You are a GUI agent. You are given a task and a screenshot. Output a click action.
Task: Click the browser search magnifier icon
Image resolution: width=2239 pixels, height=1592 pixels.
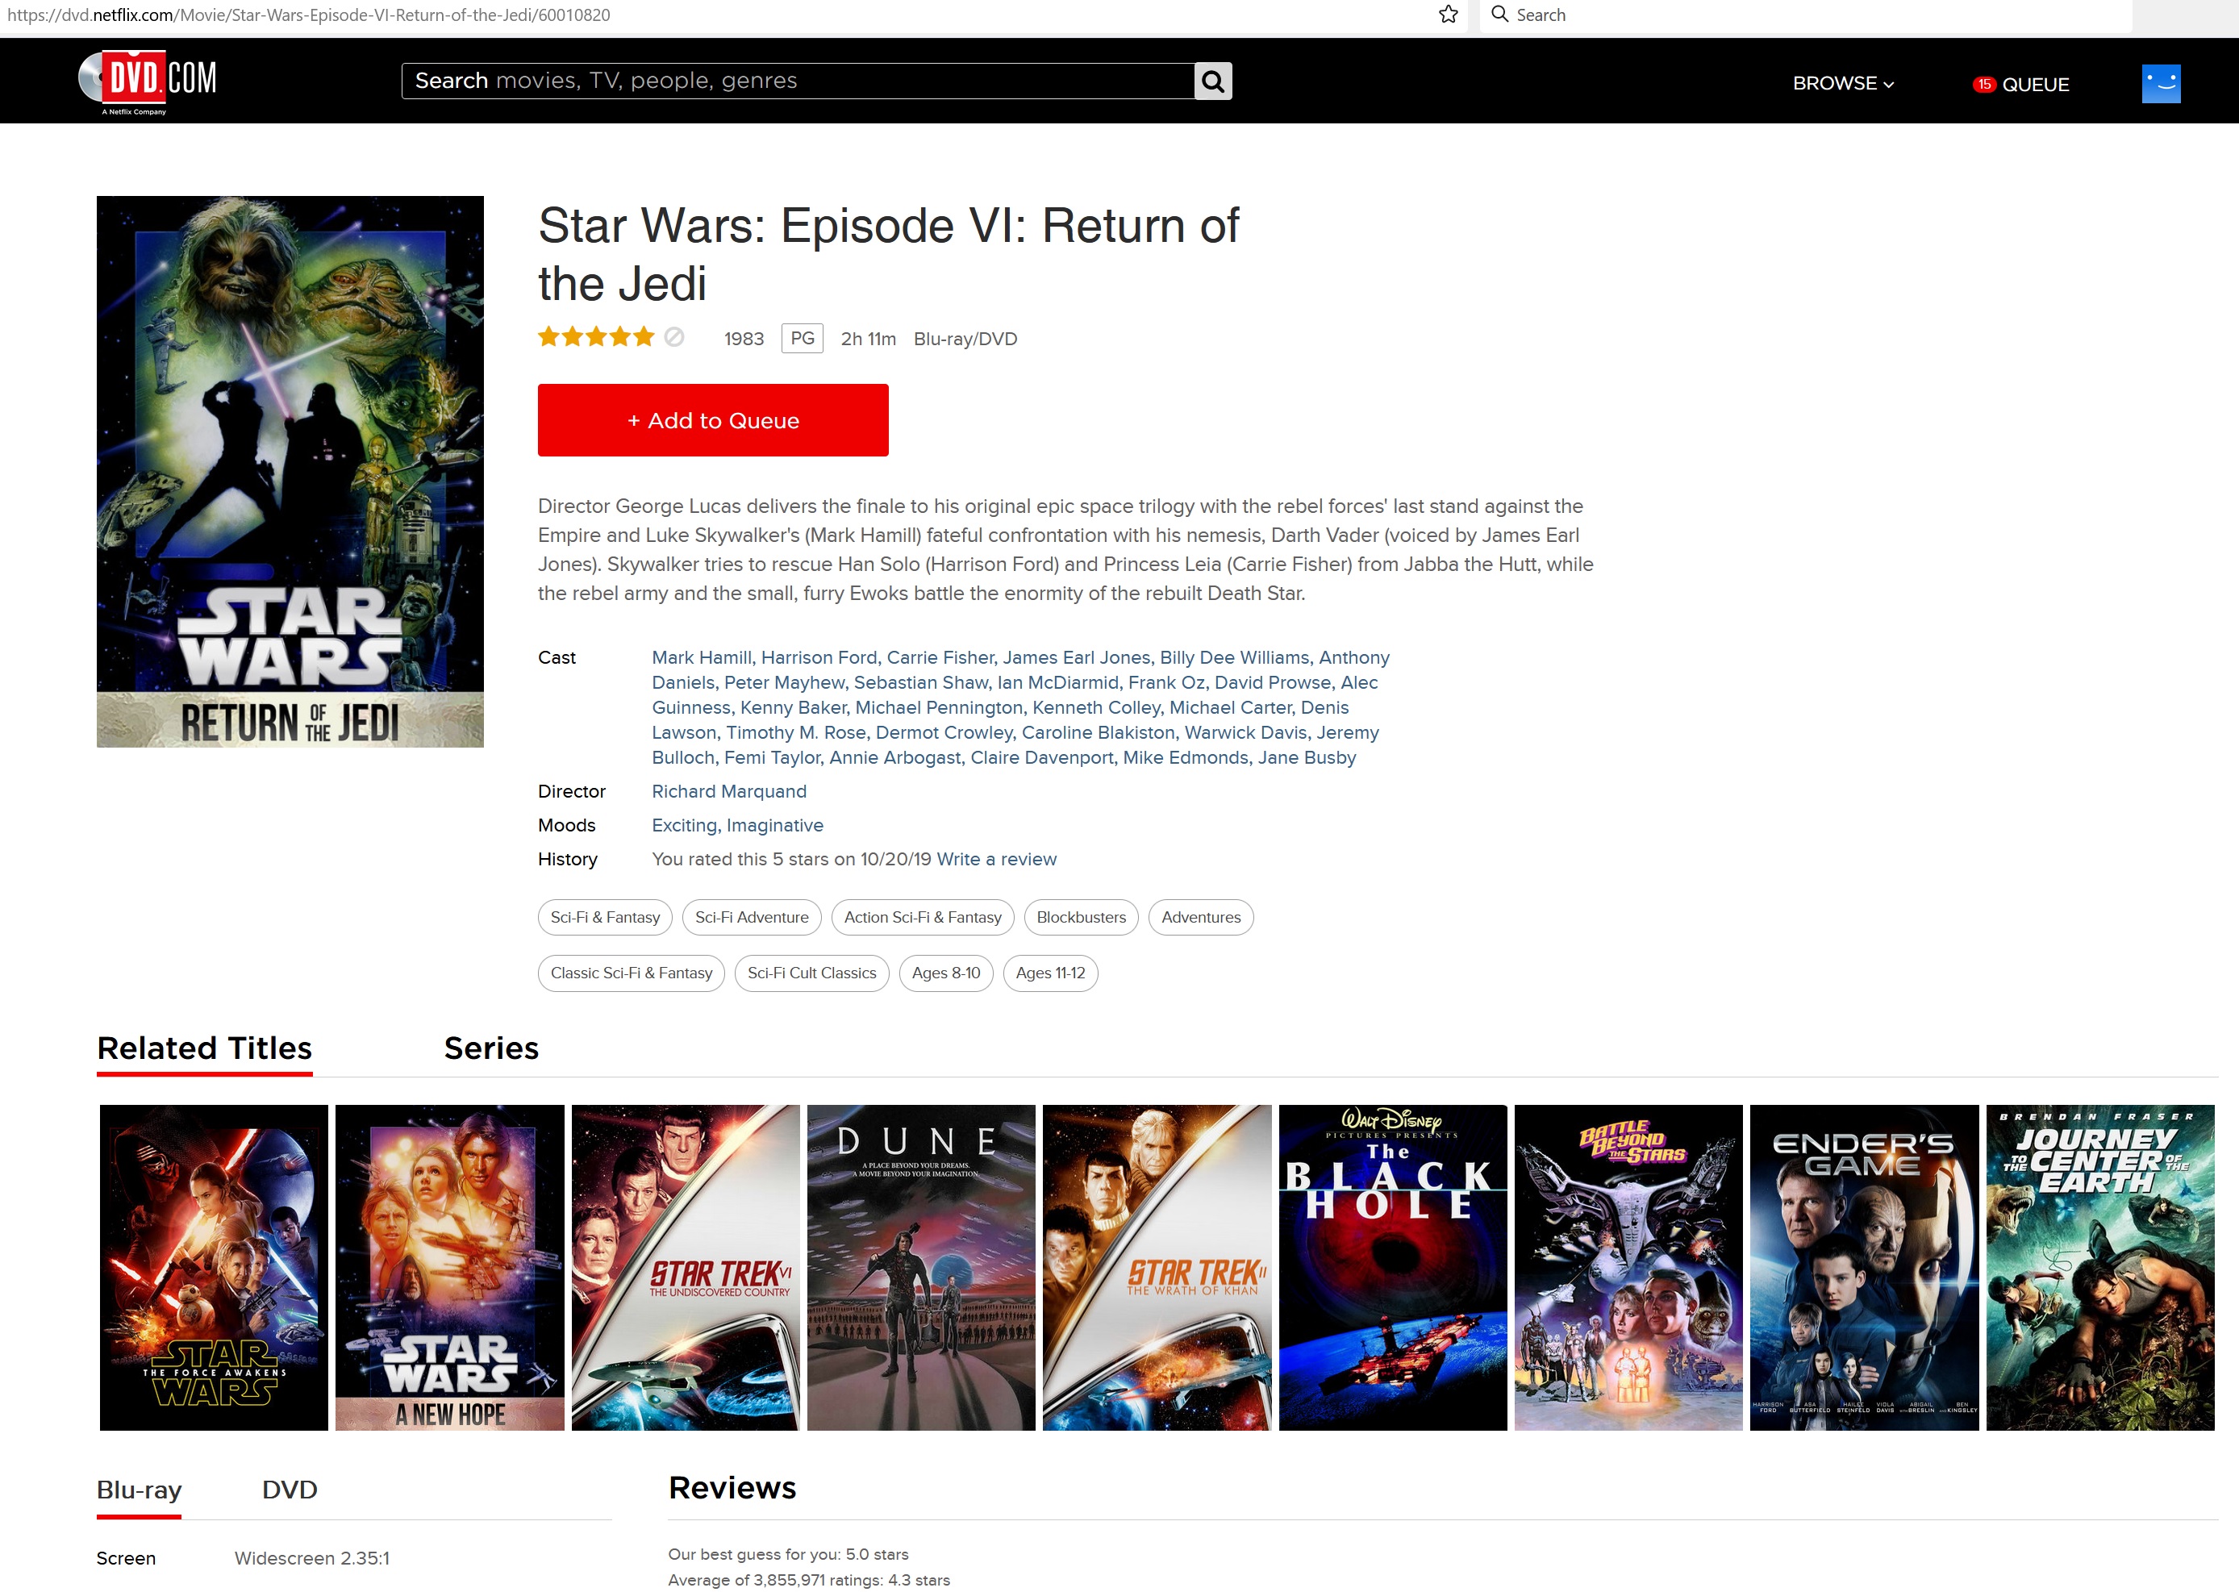point(1499,15)
